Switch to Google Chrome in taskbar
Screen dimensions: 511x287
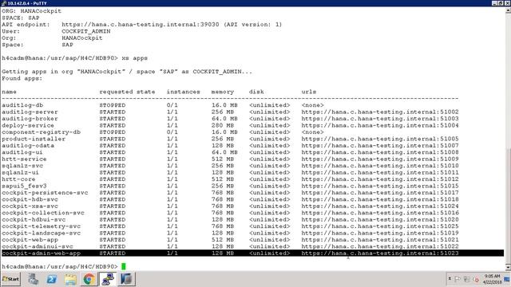89,279
